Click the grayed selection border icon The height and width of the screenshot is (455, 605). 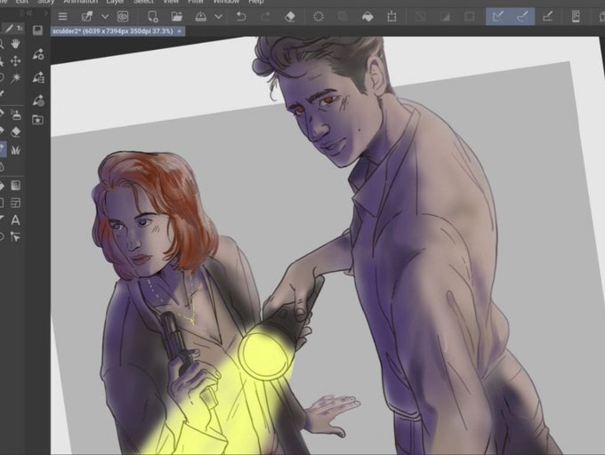point(469,17)
